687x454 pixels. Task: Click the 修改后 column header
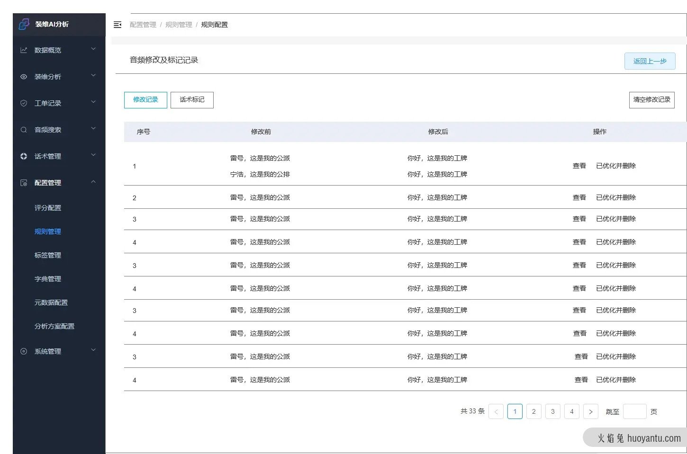click(x=438, y=132)
